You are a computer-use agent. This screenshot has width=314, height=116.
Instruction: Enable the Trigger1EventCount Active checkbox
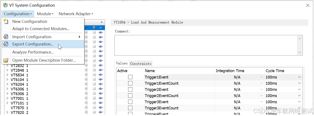point(130,83)
